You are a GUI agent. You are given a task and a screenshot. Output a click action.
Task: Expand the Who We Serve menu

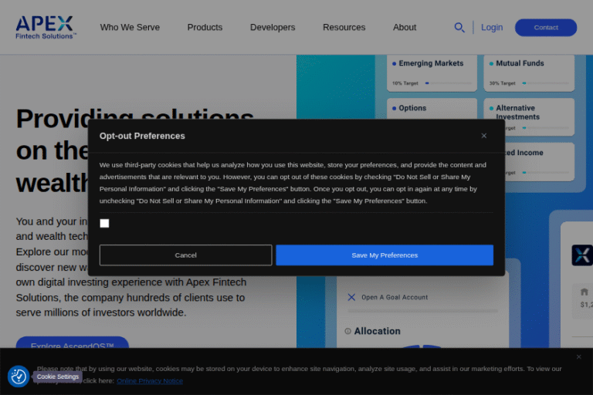[130, 27]
